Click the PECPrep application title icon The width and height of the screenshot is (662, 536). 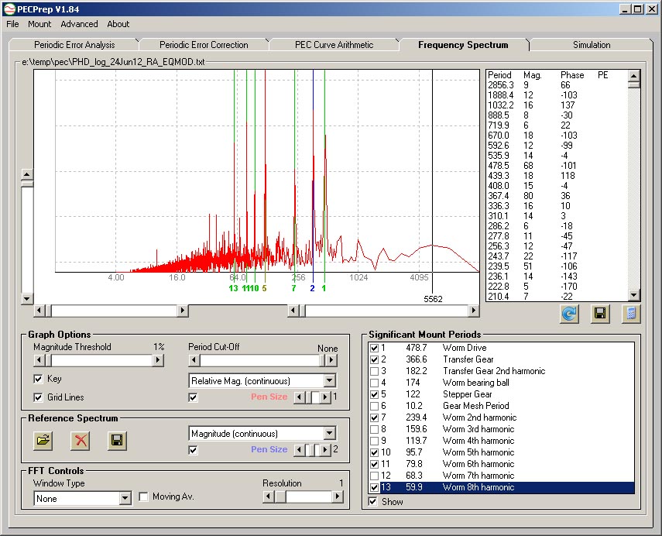tap(9, 9)
